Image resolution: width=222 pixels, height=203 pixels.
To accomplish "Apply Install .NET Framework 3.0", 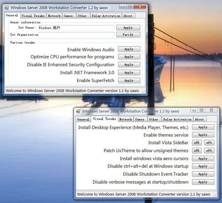I will [x=129, y=73].
